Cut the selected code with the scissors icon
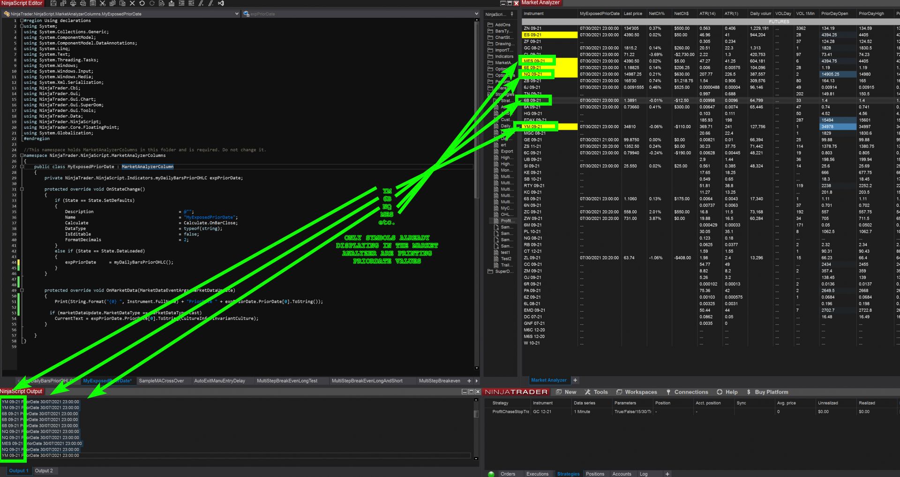 click(103, 3)
